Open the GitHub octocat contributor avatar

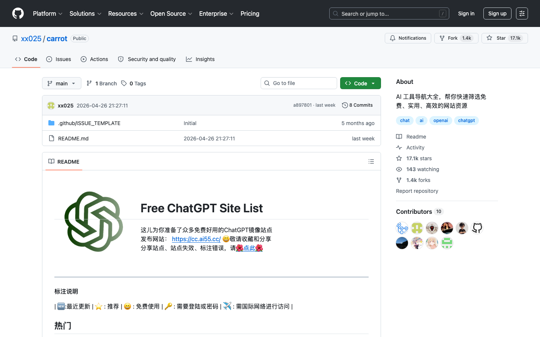point(477,228)
